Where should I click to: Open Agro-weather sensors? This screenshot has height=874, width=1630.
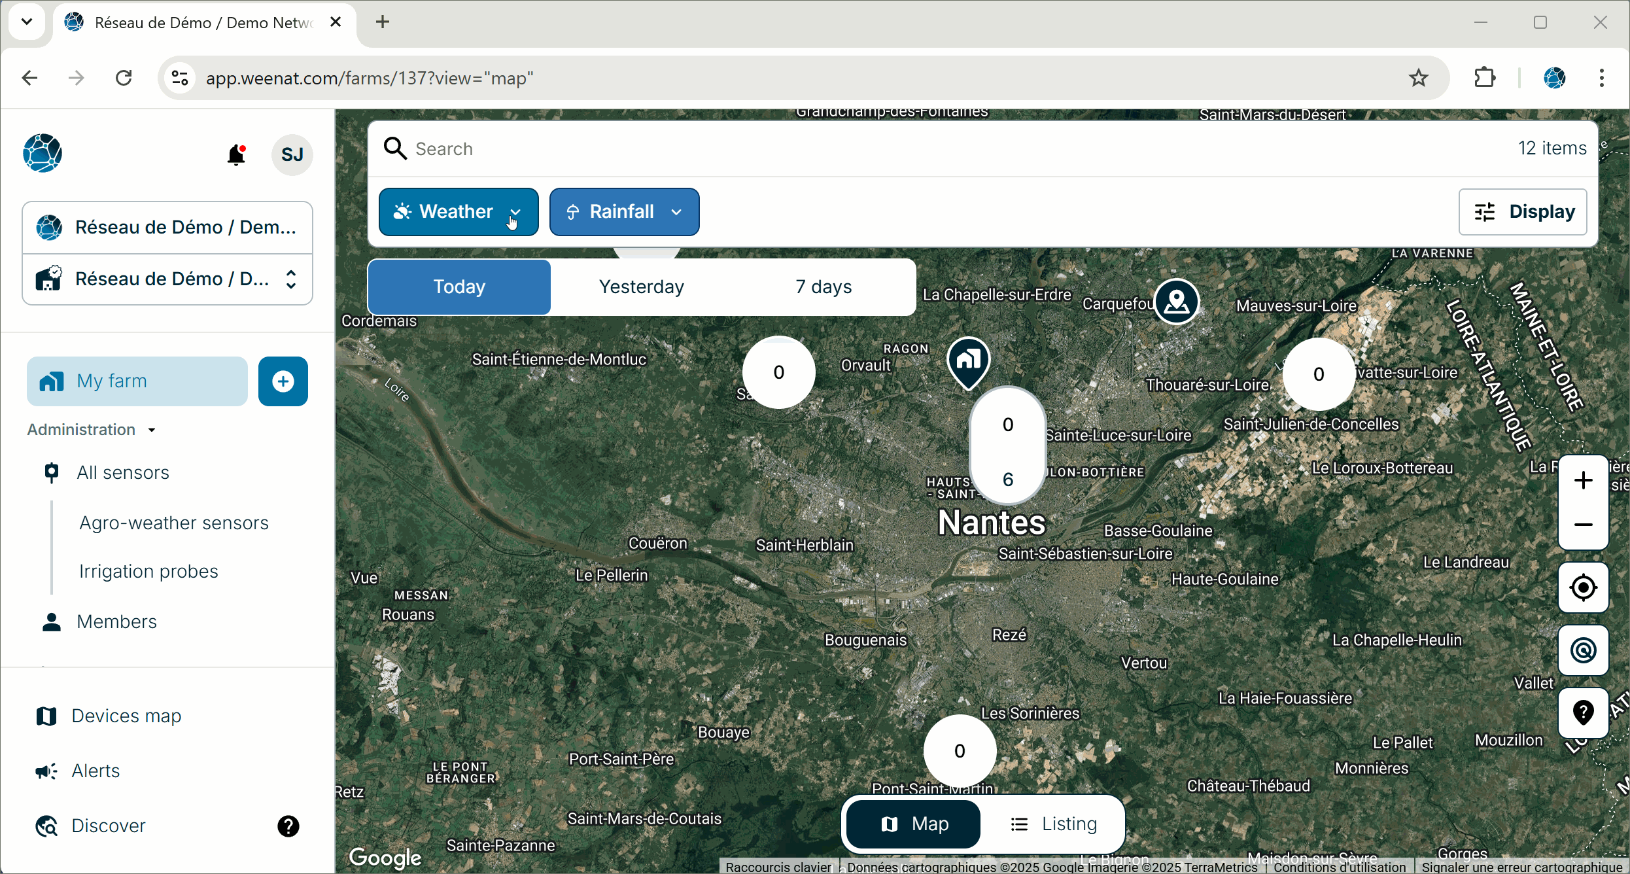[174, 523]
